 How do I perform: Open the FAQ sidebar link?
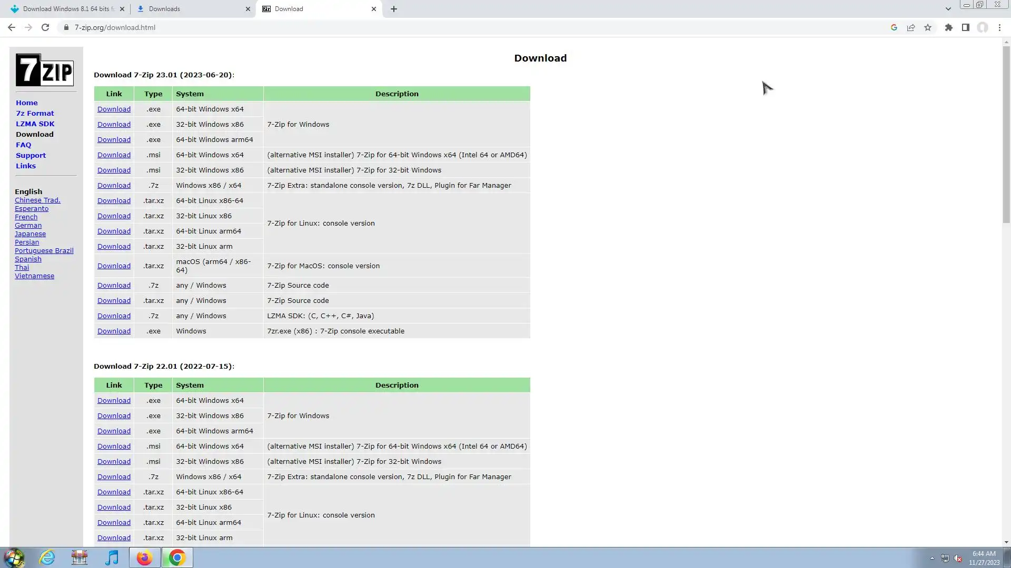tap(23, 145)
